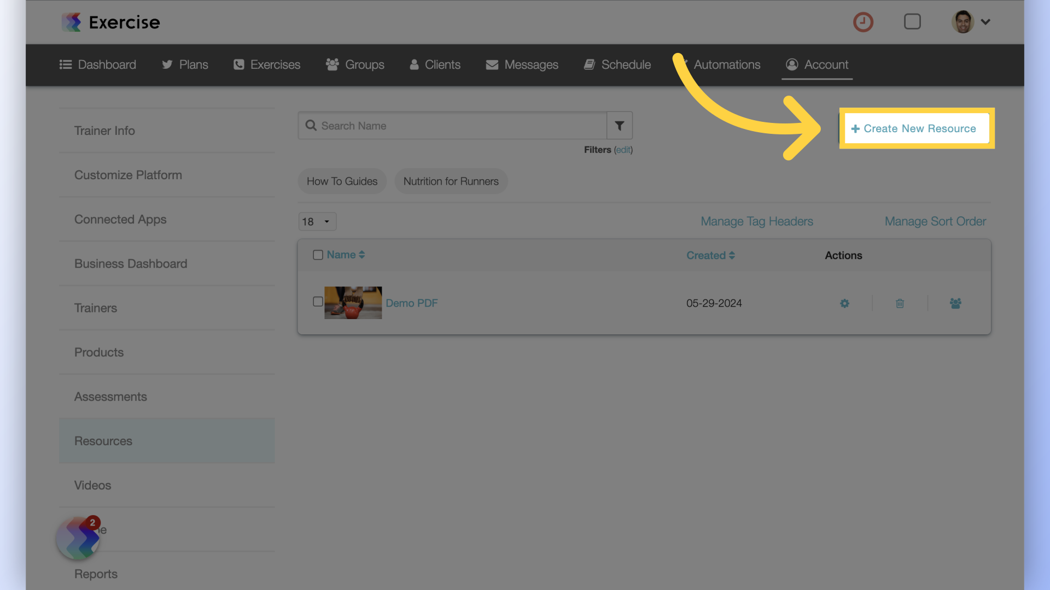Click the Manage Sort Order link
The height and width of the screenshot is (590, 1050).
coord(935,221)
